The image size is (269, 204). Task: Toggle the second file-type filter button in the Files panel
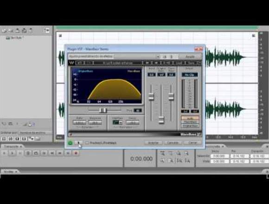pos(11,139)
